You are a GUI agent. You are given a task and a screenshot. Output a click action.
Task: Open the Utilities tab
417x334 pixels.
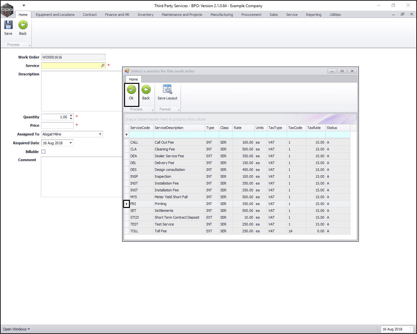[x=335, y=15]
